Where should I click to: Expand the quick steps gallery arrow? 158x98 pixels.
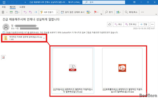[57, 12]
